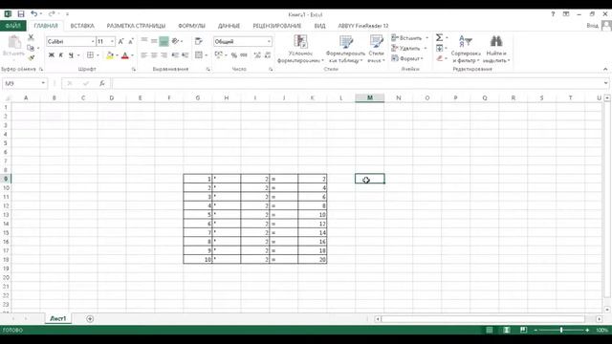Decrease font size with small A icon
612x344 pixels.
131,41
